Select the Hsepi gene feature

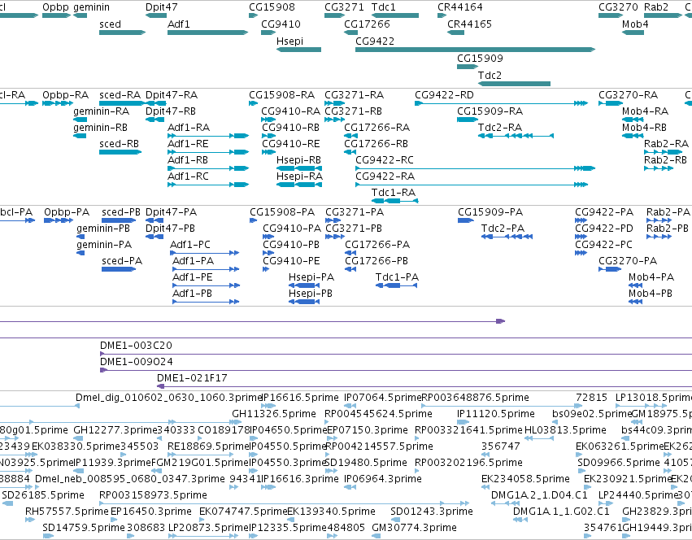(298, 50)
